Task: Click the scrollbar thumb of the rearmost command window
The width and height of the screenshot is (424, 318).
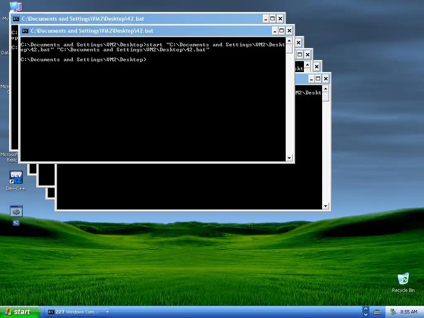Action: (325, 97)
